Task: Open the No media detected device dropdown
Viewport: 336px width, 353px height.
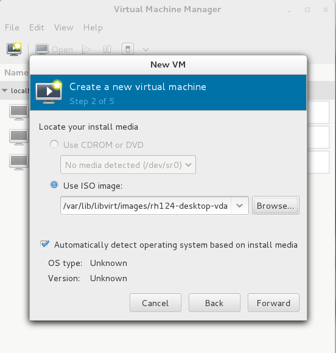Action: click(x=128, y=164)
